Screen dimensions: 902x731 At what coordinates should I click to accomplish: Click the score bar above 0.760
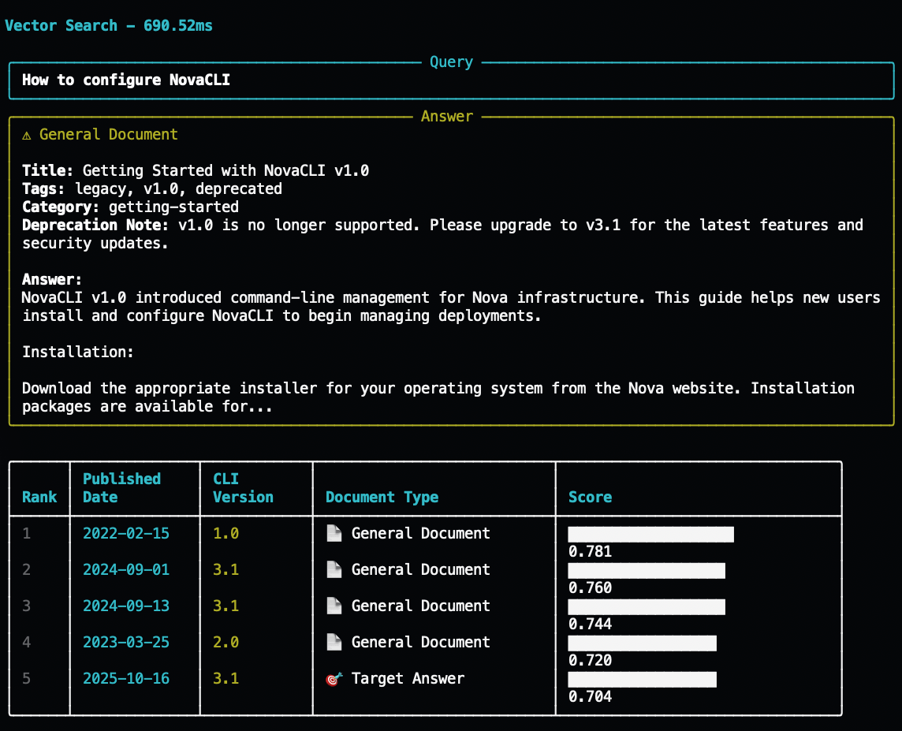[x=646, y=571]
